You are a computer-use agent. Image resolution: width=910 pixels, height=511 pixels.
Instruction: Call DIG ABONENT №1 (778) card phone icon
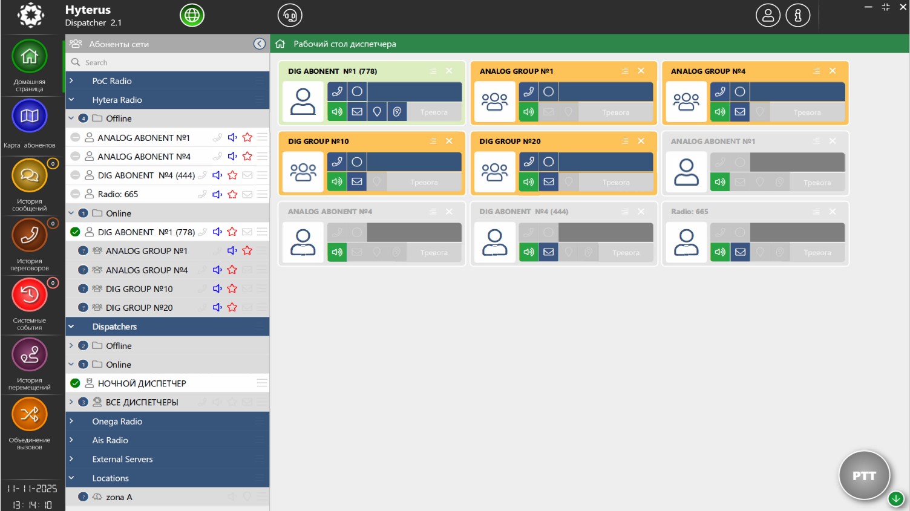point(337,91)
